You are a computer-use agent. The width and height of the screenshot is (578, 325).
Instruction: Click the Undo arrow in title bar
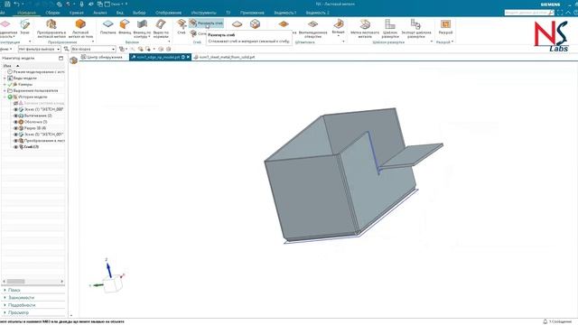point(16,4)
